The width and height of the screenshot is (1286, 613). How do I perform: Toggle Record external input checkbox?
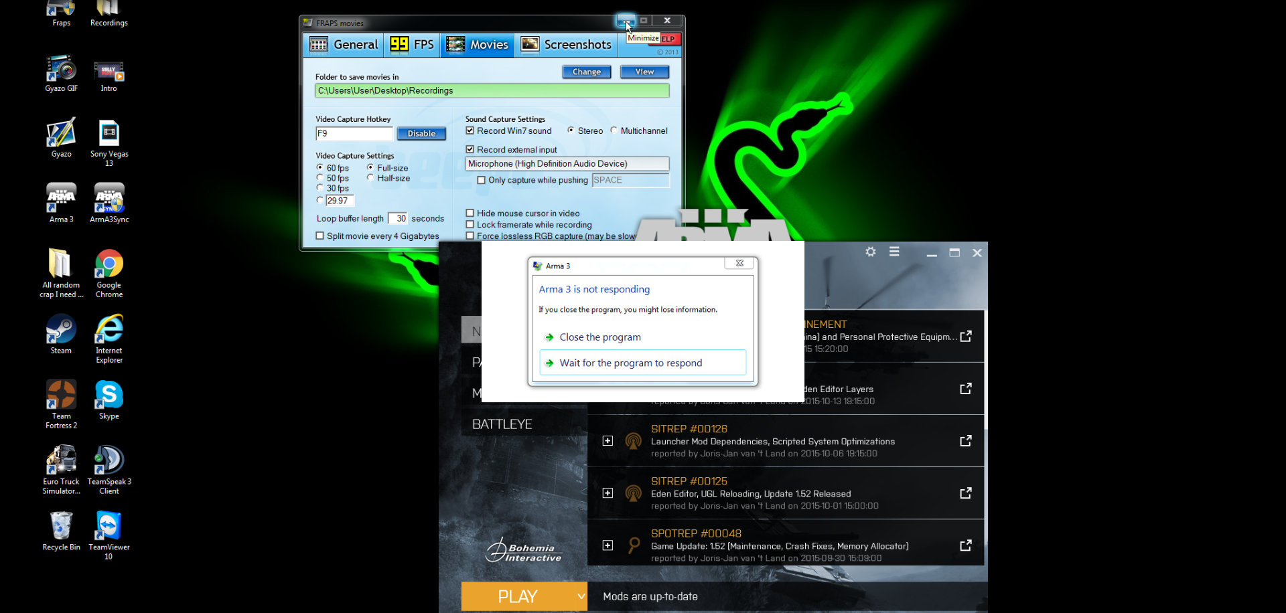pos(470,149)
